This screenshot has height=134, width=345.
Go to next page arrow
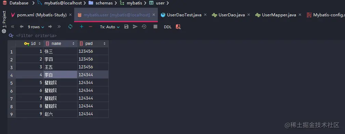[x=50, y=27]
